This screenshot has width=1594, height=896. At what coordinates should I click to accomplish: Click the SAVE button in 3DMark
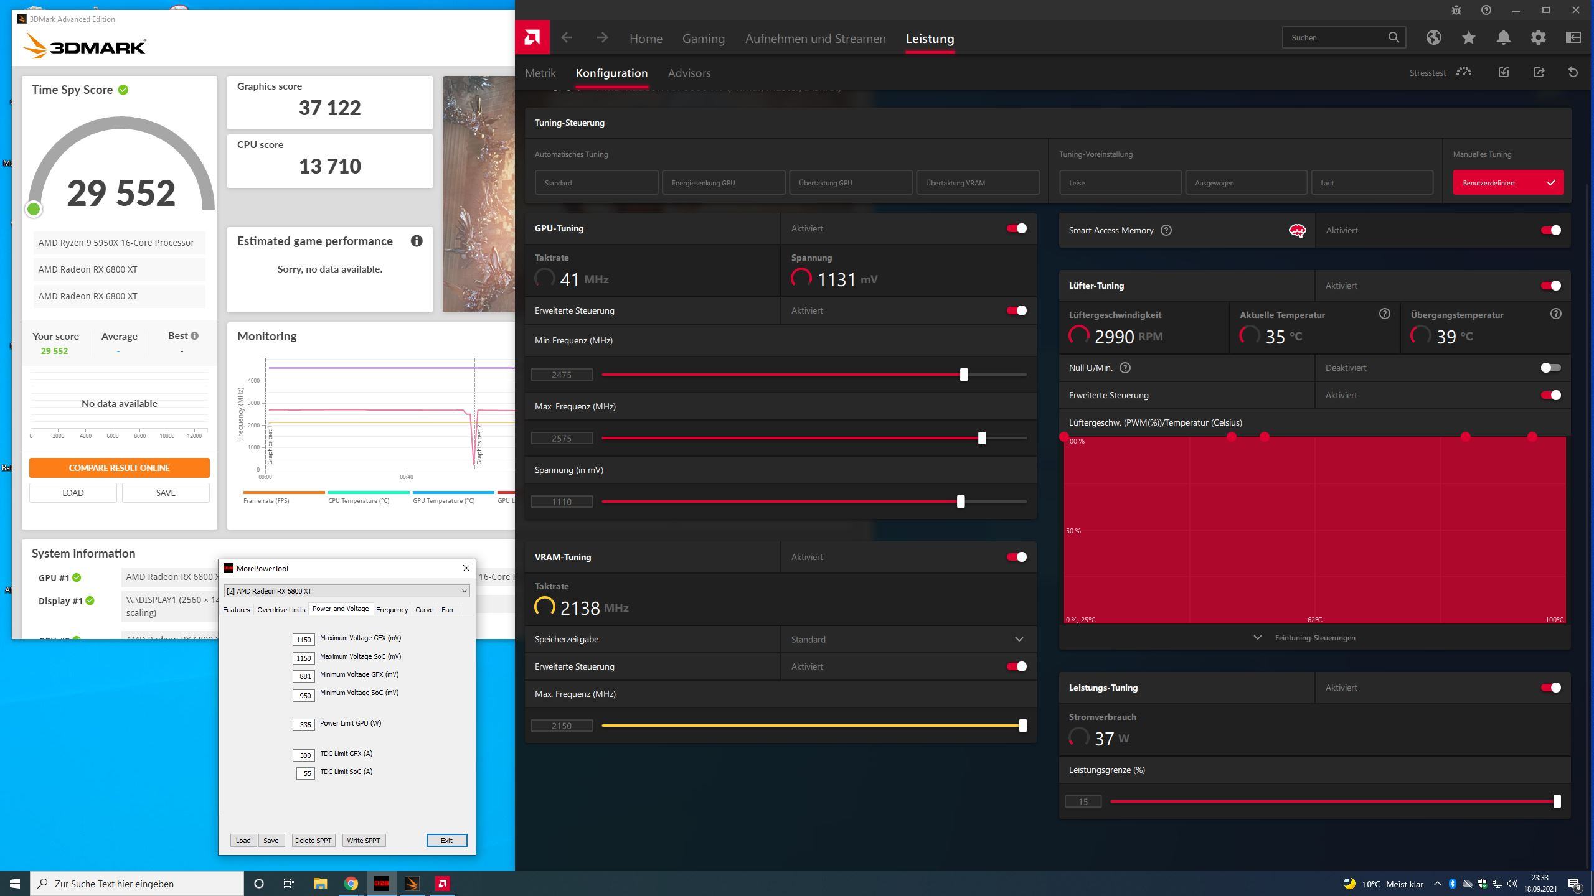[x=166, y=493]
